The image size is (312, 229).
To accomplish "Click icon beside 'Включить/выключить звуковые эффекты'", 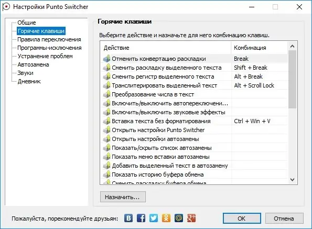I will point(107,112).
